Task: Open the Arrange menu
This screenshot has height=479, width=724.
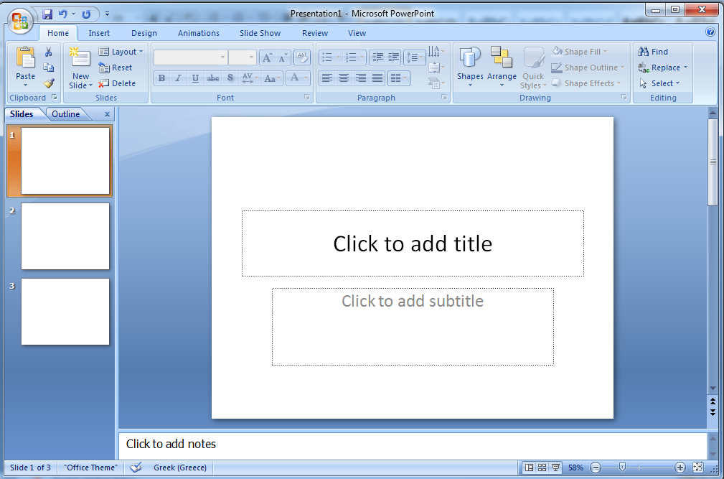Action: [x=502, y=68]
